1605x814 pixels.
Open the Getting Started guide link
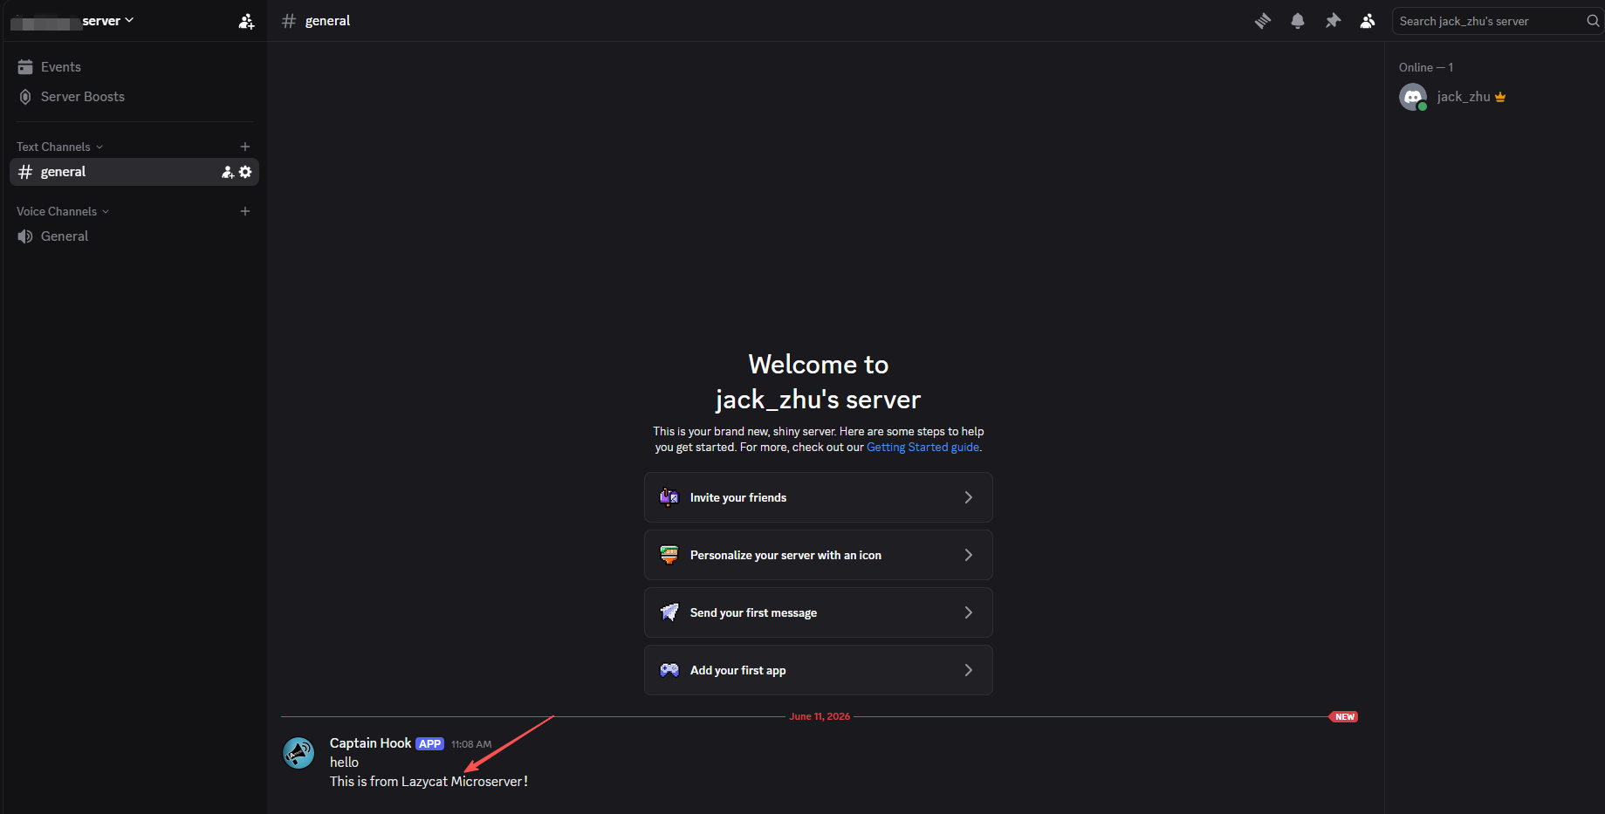pyautogui.click(x=923, y=448)
